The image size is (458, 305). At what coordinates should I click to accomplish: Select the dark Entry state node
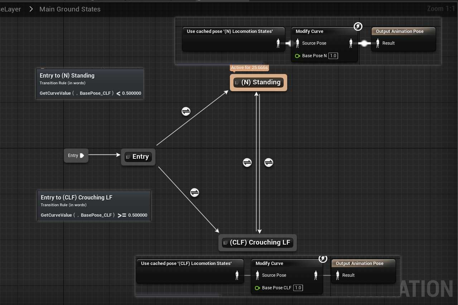(x=138, y=157)
